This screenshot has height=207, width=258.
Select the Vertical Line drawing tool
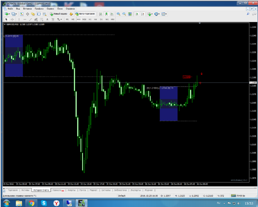coord(19,20)
